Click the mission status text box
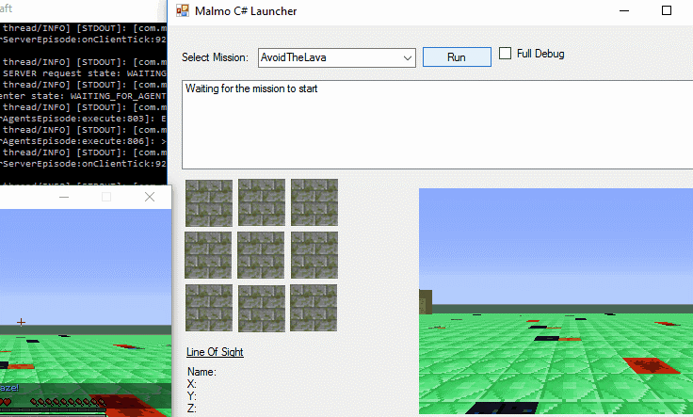This screenshot has width=693, height=417. (x=438, y=124)
